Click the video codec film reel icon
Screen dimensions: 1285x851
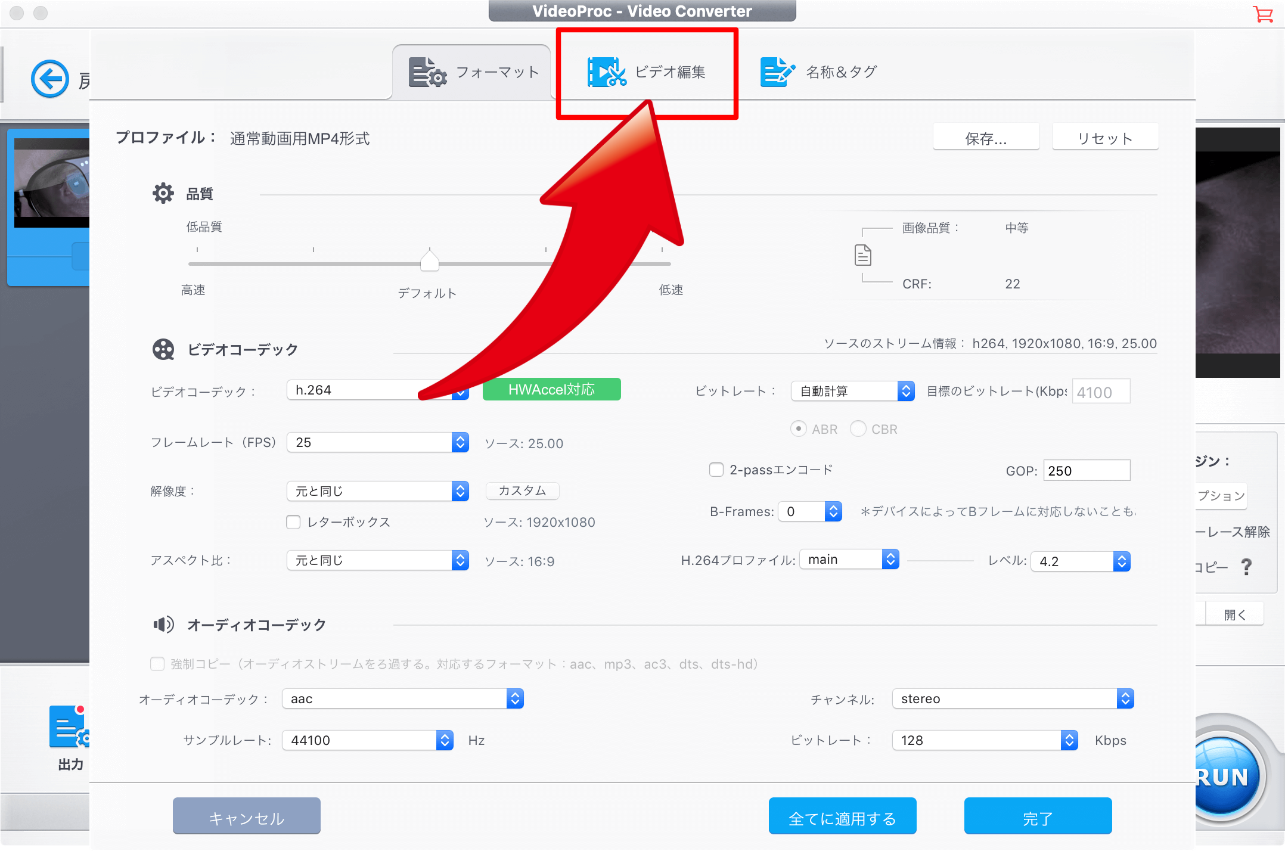click(163, 349)
